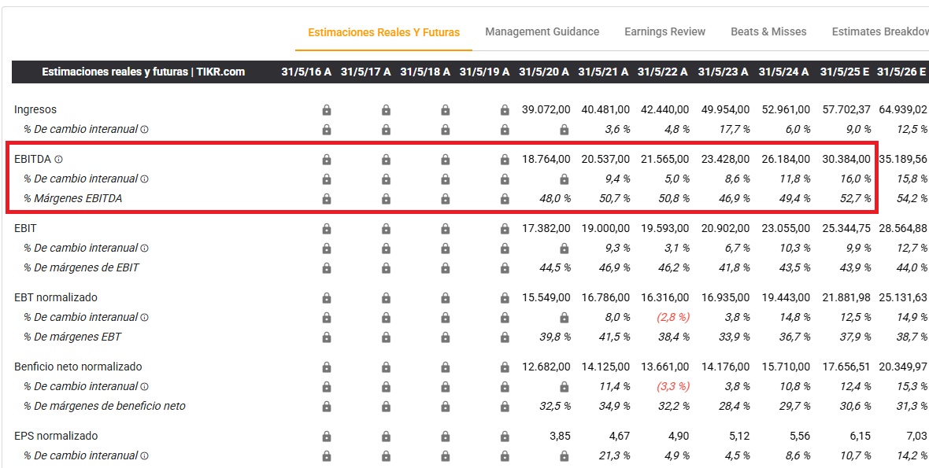
Task: Switch to the Earnings Review tab
Action: [x=664, y=31]
